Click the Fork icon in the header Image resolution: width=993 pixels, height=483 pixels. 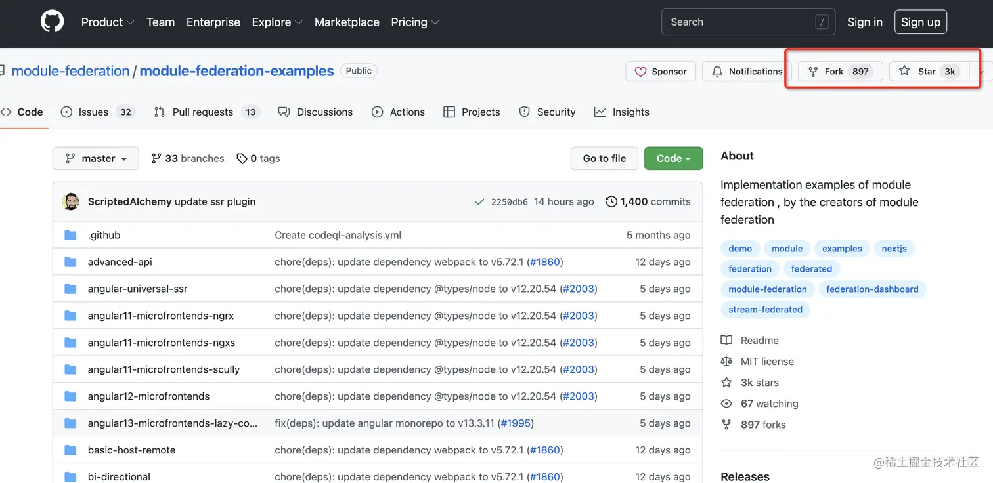tap(813, 72)
